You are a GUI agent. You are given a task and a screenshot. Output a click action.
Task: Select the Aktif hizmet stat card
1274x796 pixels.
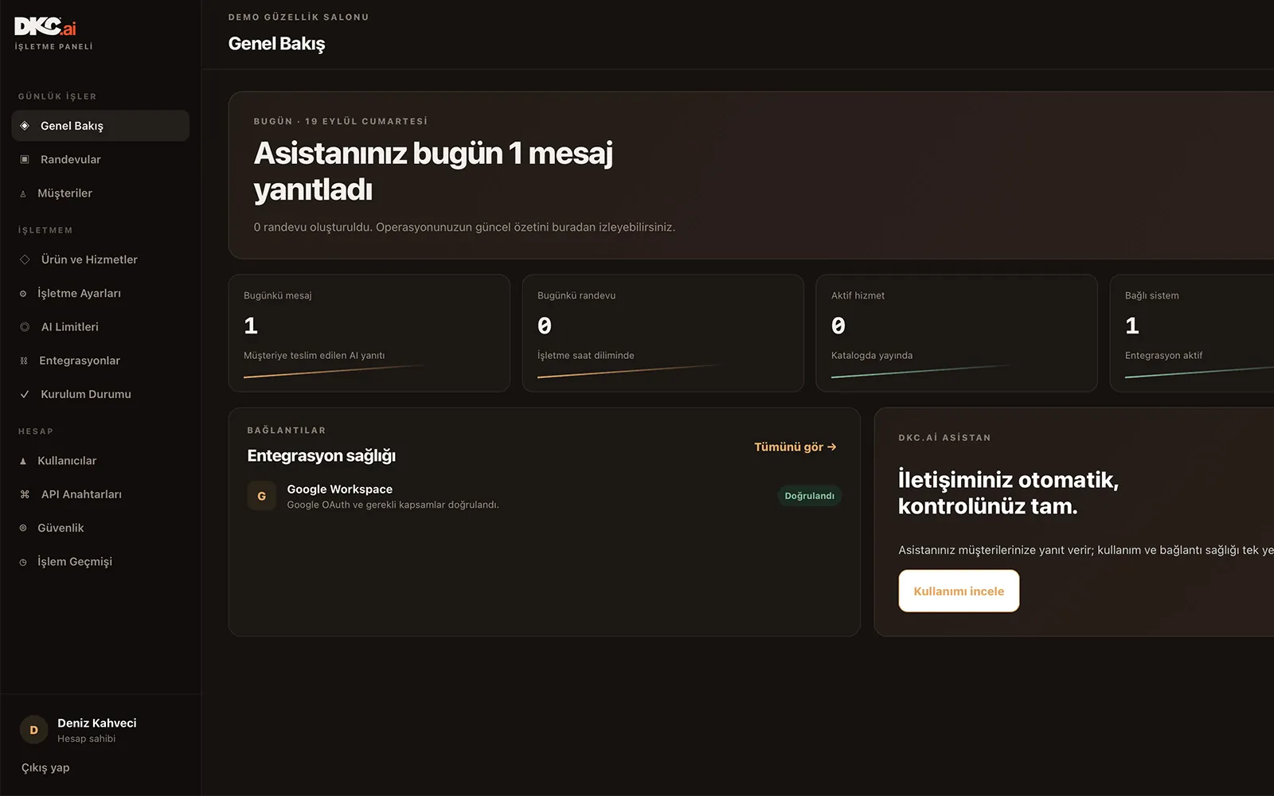tap(957, 334)
